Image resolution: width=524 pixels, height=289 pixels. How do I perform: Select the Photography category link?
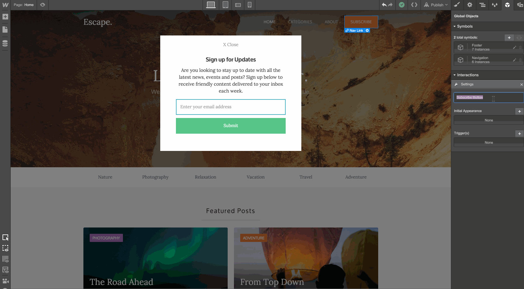tap(155, 177)
